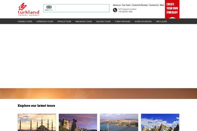Open the Istanbul Tours menu
The image size is (197, 131).
click(25, 21)
